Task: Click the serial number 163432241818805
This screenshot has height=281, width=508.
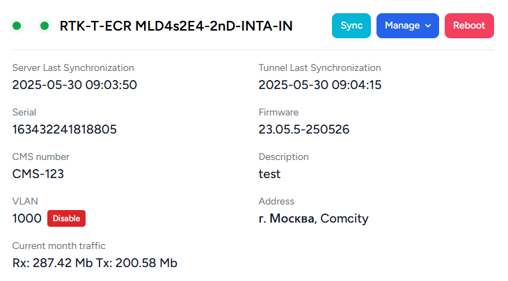Action: tap(65, 129)
